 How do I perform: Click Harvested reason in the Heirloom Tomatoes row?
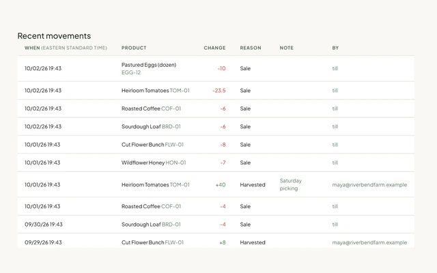(x=253, y=185)
